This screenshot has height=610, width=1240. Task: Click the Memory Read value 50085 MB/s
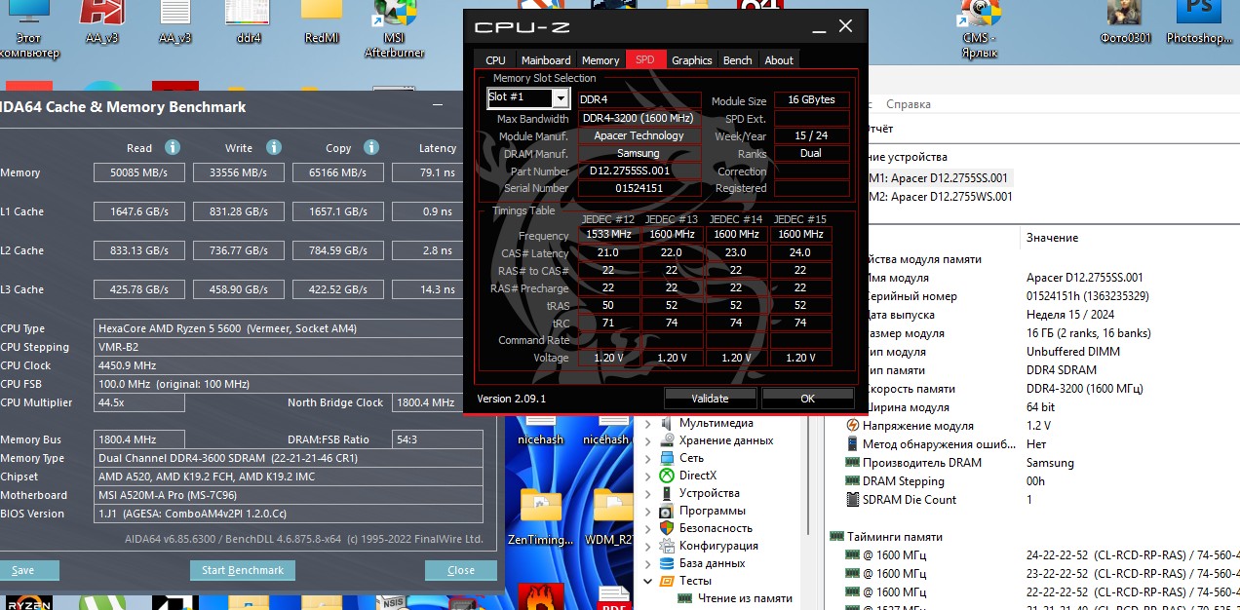(x=138, y=172)
